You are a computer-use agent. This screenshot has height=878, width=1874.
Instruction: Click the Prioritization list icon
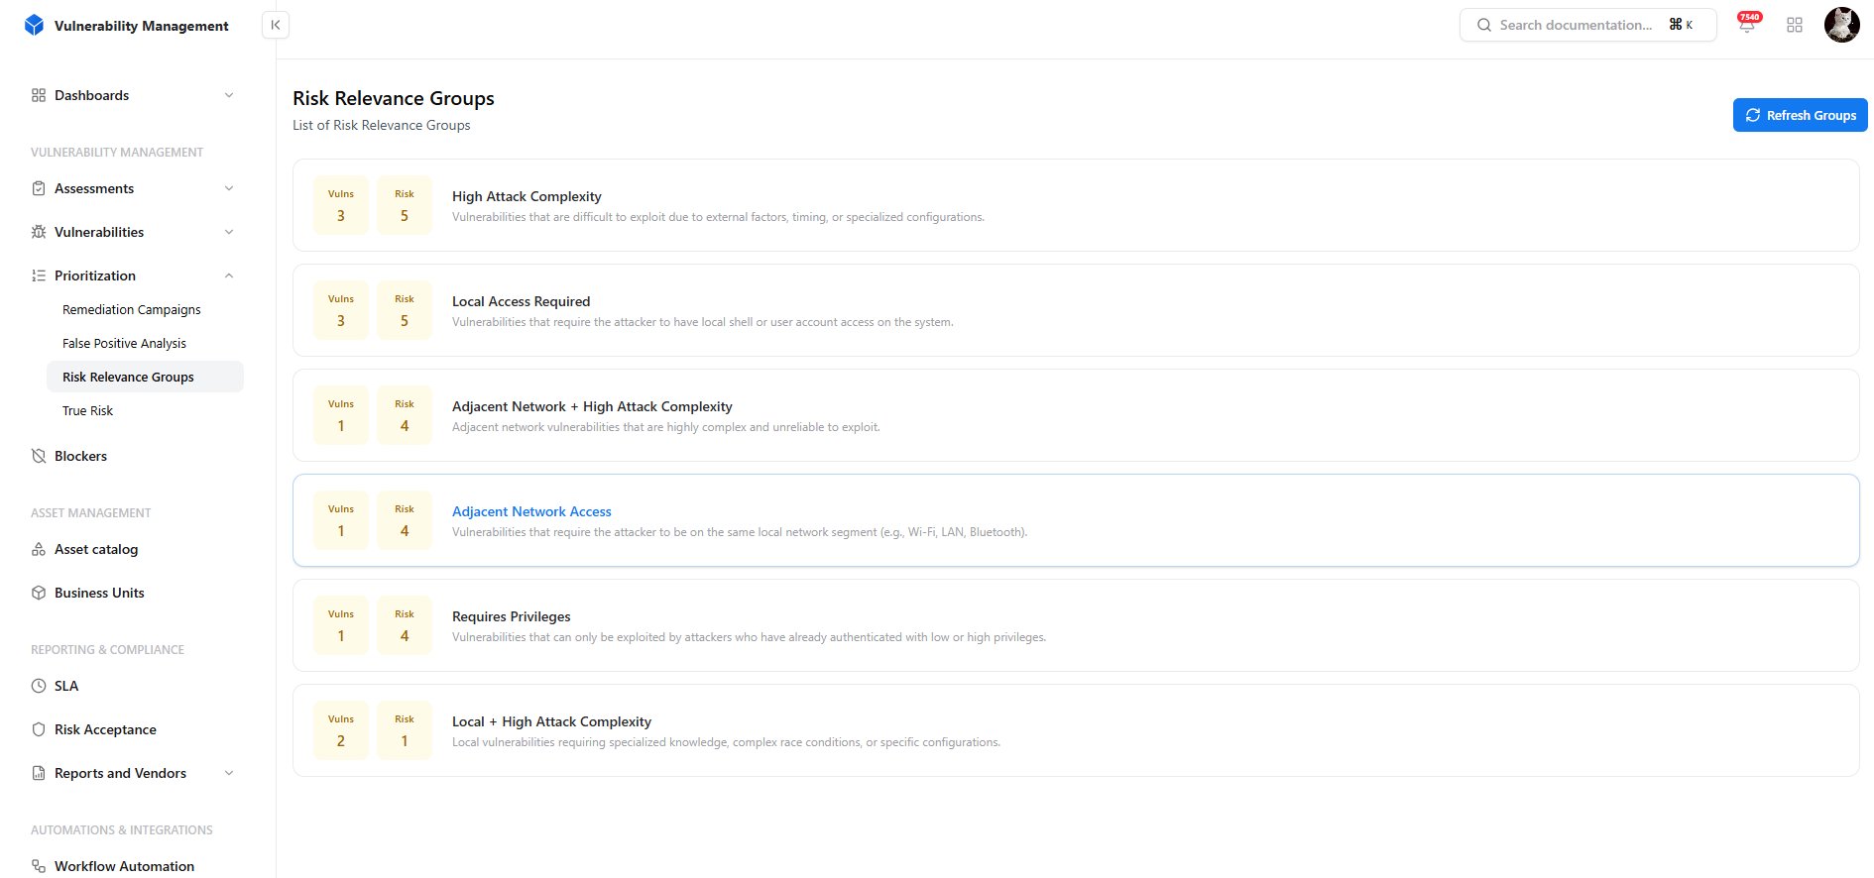tap(39, 275)
